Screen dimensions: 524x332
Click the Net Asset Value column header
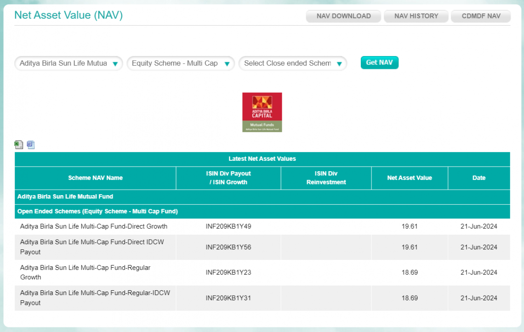pyautogui.click(x=410, y=178)
